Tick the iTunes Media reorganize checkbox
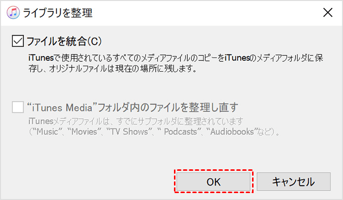Screen dimensions: 343x200 18,107
